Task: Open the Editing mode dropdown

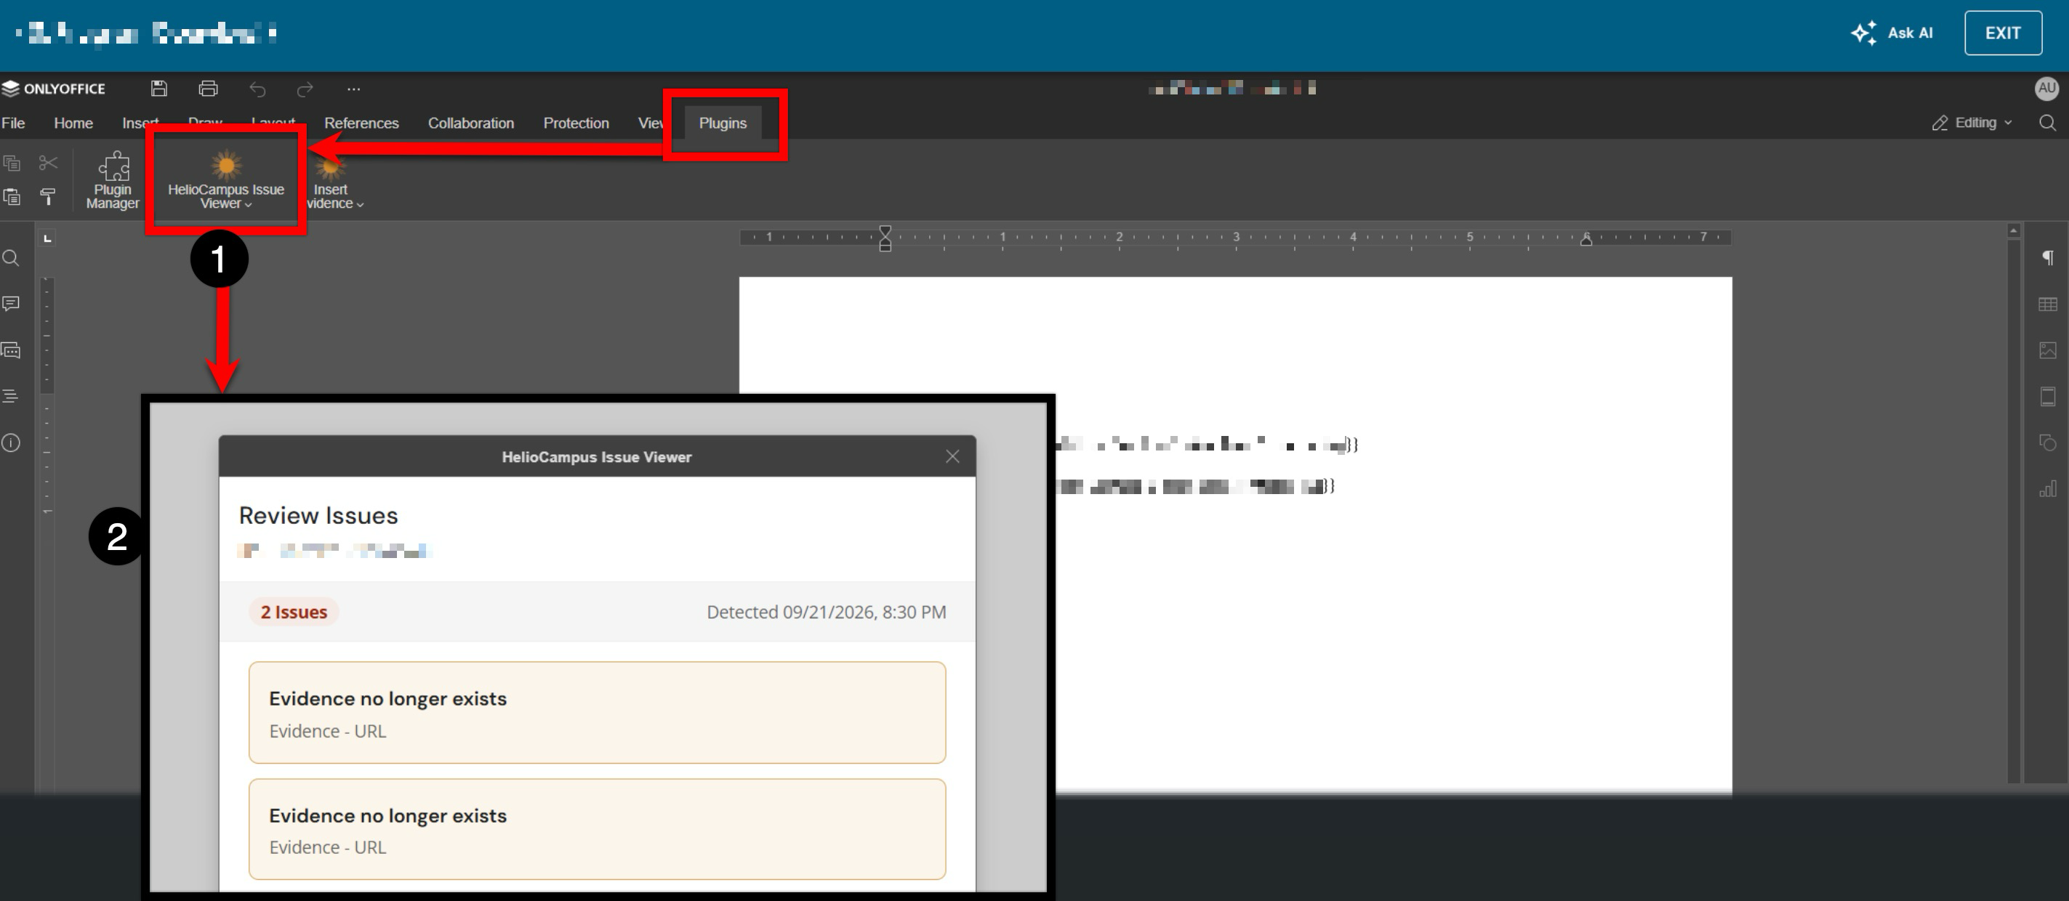Action: pyautogui.click(x=1972, y=123)
